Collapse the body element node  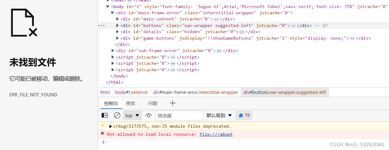pos(108,6)
